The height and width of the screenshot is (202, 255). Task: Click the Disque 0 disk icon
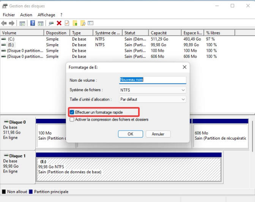click(x=6, y=121)
